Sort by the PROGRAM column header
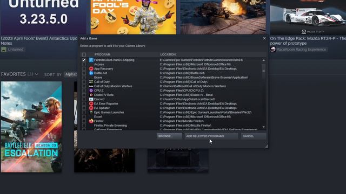Viewport: 346px width, 194px height. tap(102, 54)
